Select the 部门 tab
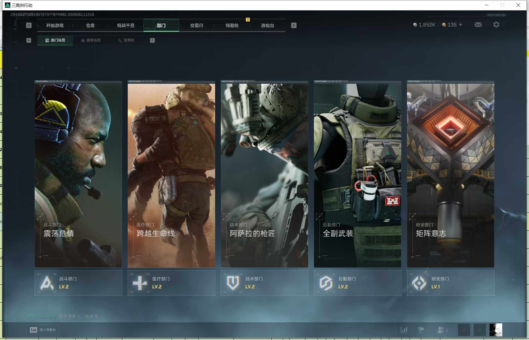529x340 pixels. (x=161, y=25)
